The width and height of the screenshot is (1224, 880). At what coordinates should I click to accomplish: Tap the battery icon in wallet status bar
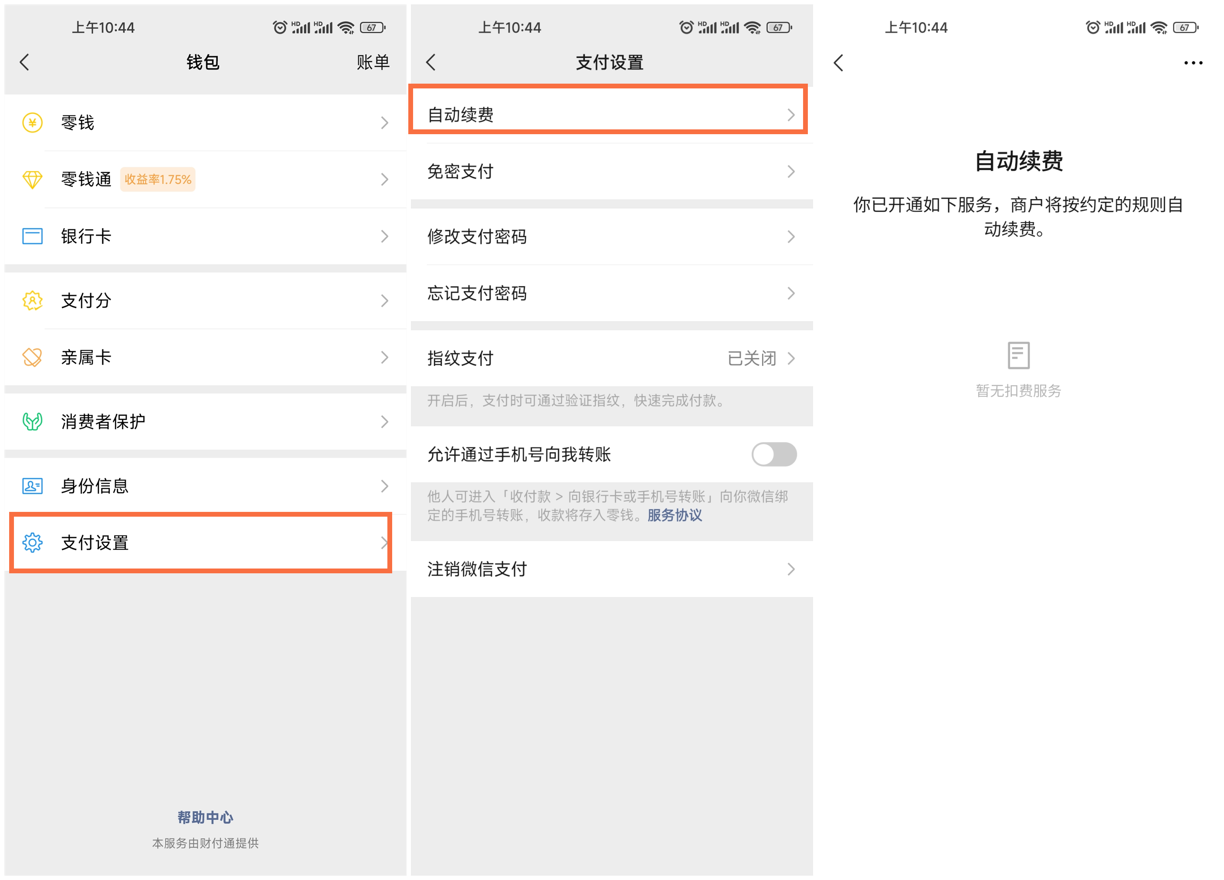(373, 27)
